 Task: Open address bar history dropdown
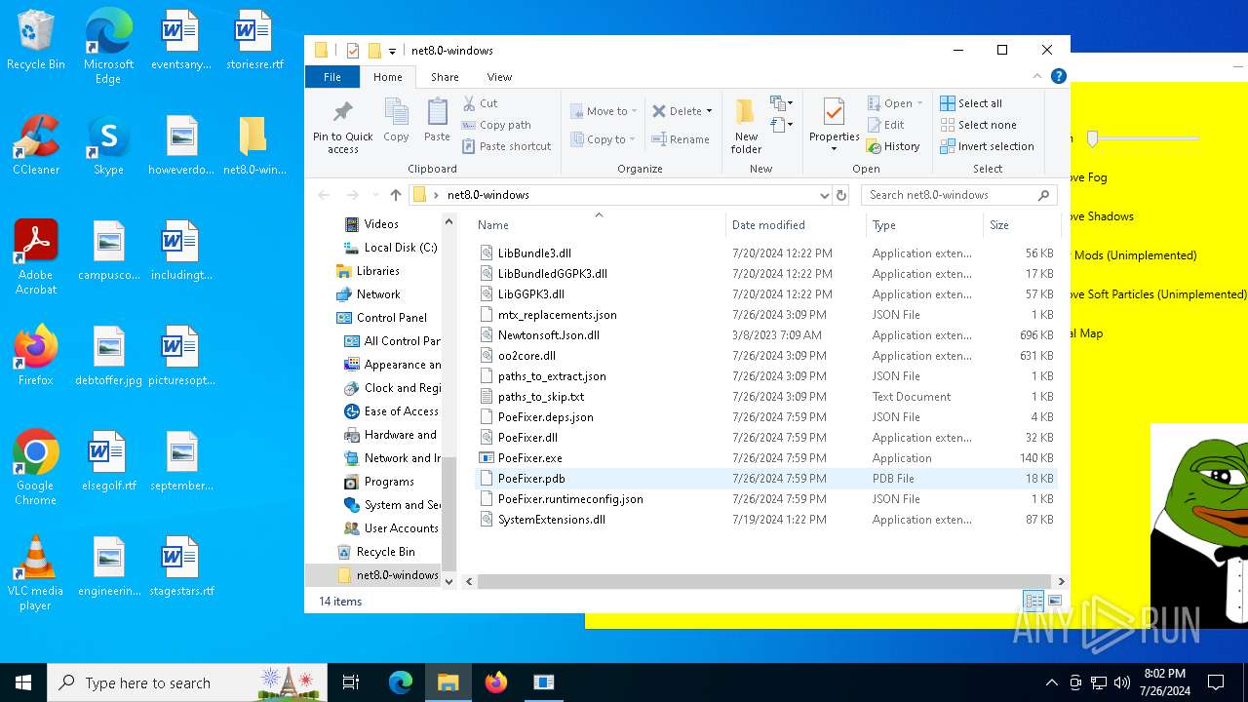point(825,195)
